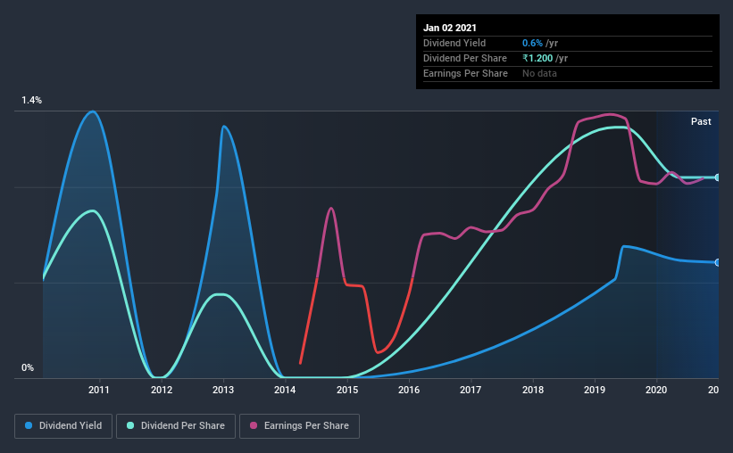Click the 2018 x-axis label

click(x=533, y=390)
